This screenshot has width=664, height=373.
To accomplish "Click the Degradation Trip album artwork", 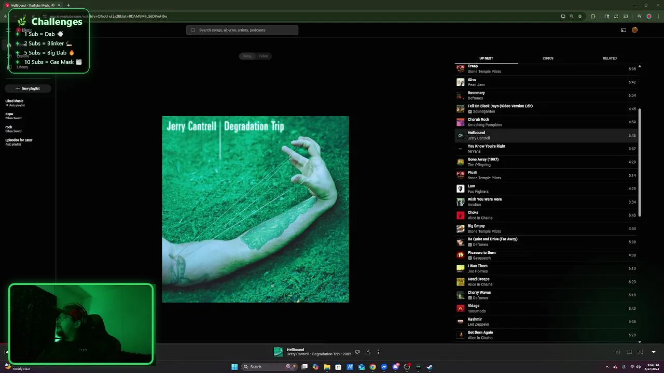I will 255,209.
